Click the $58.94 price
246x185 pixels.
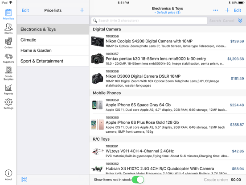point(238,168)
